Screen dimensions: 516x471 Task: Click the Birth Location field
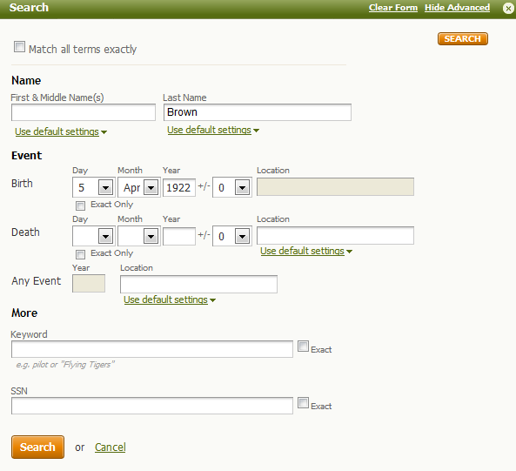(x=335, y=187)
